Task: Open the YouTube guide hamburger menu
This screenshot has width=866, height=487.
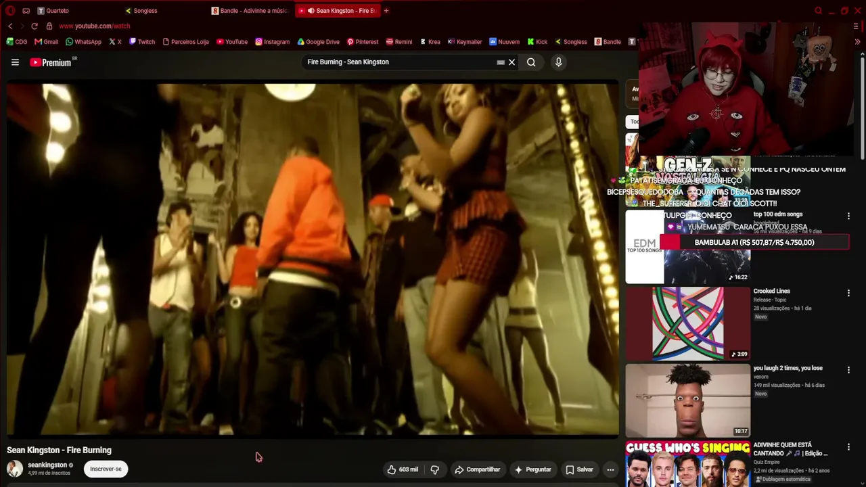Action: pyautogui.click(x=15, y=62)
